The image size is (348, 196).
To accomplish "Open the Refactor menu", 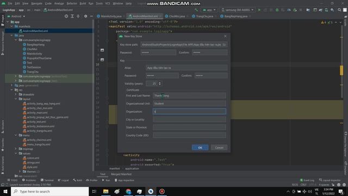I will click(72, 4).
